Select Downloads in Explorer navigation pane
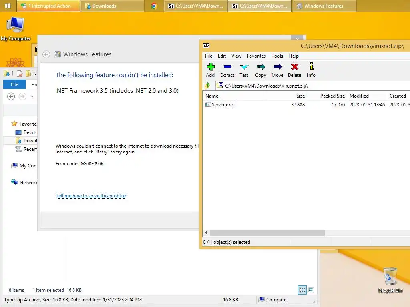The image size is (410, 307). [26, 140]
